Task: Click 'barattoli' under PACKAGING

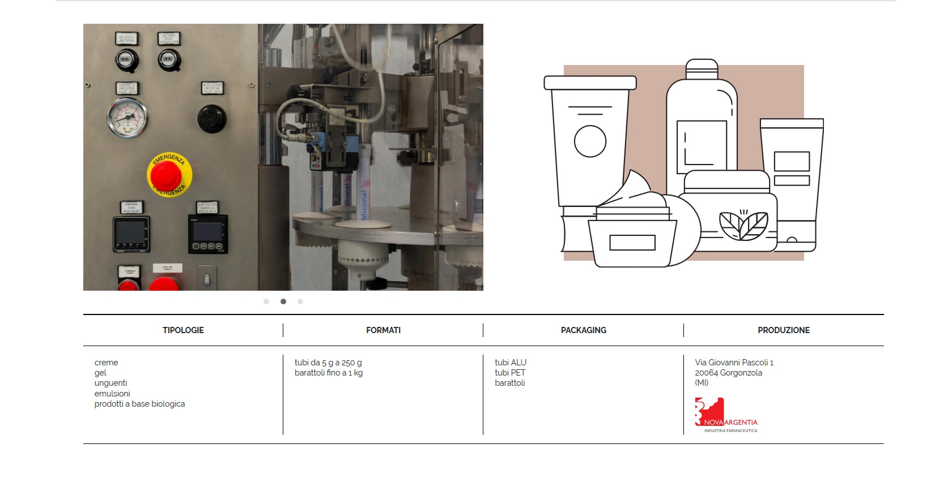Action: (x=510, y=383)
